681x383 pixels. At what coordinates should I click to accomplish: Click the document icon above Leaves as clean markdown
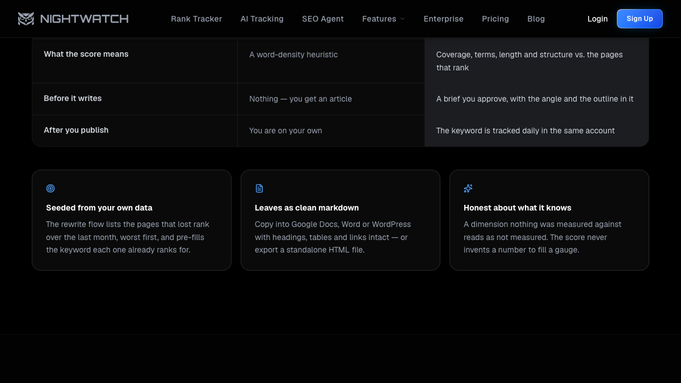click(x=259, y=188)
